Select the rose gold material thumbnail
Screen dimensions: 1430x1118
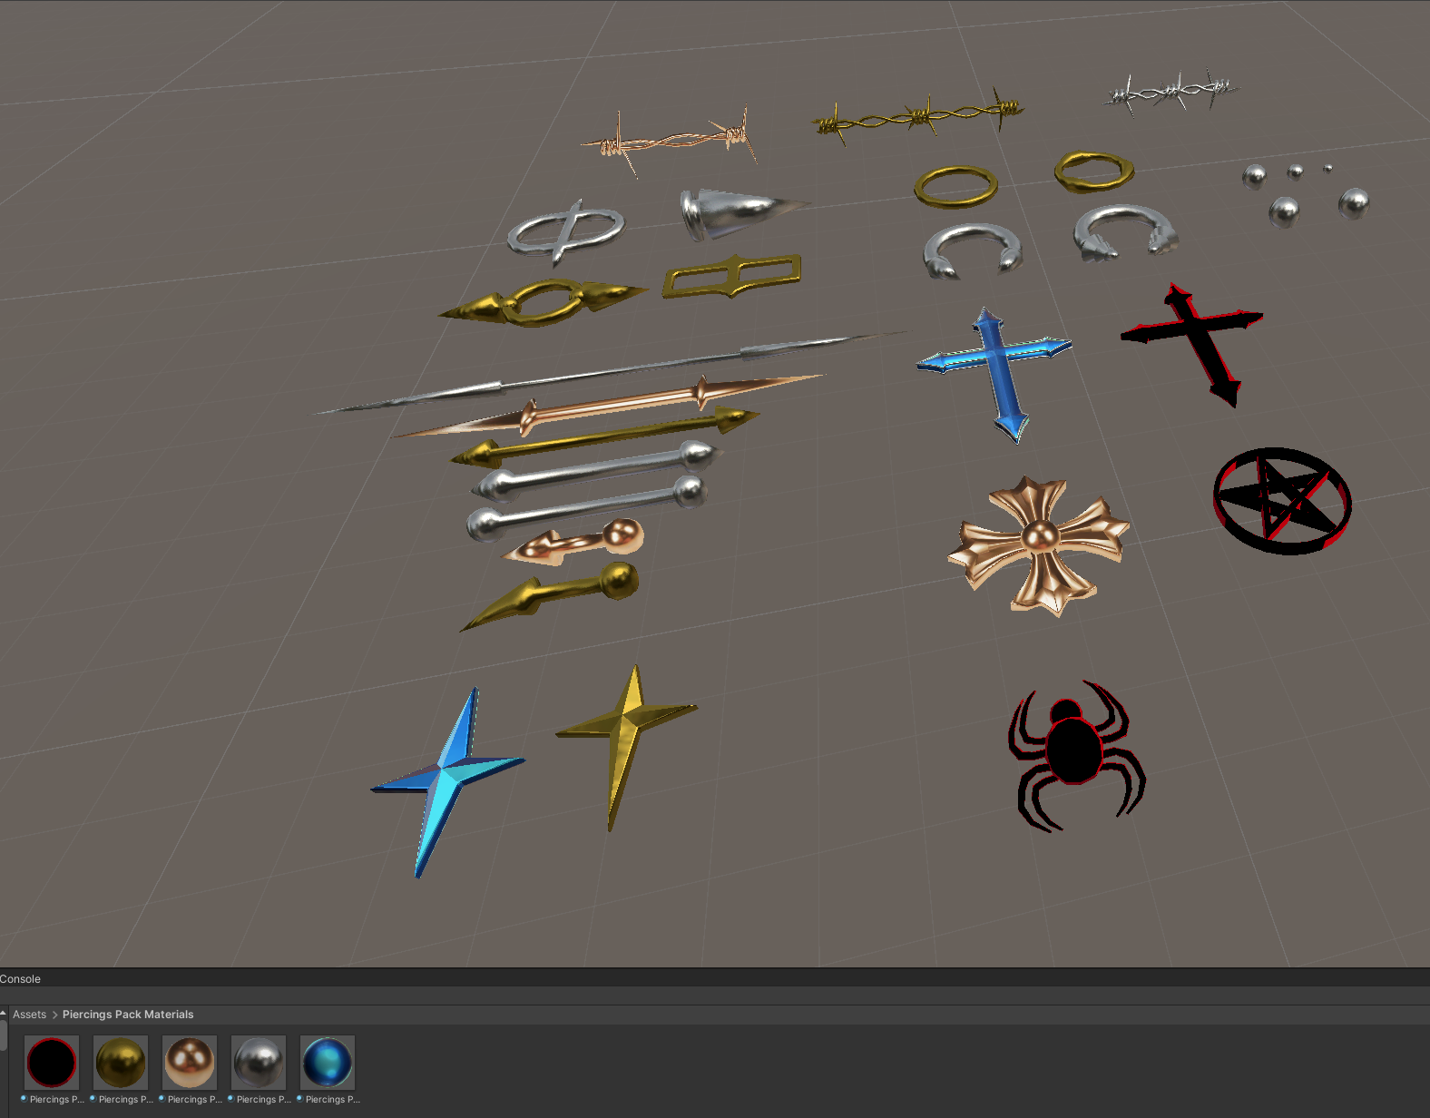(190, 1063)
